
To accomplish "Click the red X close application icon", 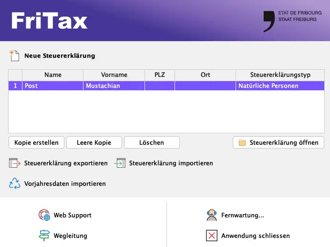I will click(x=212, y=236).
